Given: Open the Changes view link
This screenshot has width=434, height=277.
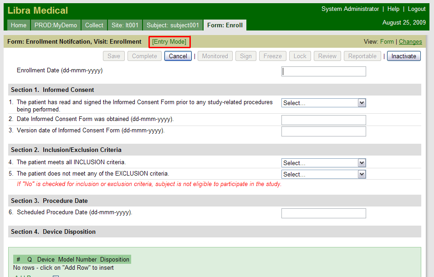Looking at the screenshot, I should pos(410,42).
